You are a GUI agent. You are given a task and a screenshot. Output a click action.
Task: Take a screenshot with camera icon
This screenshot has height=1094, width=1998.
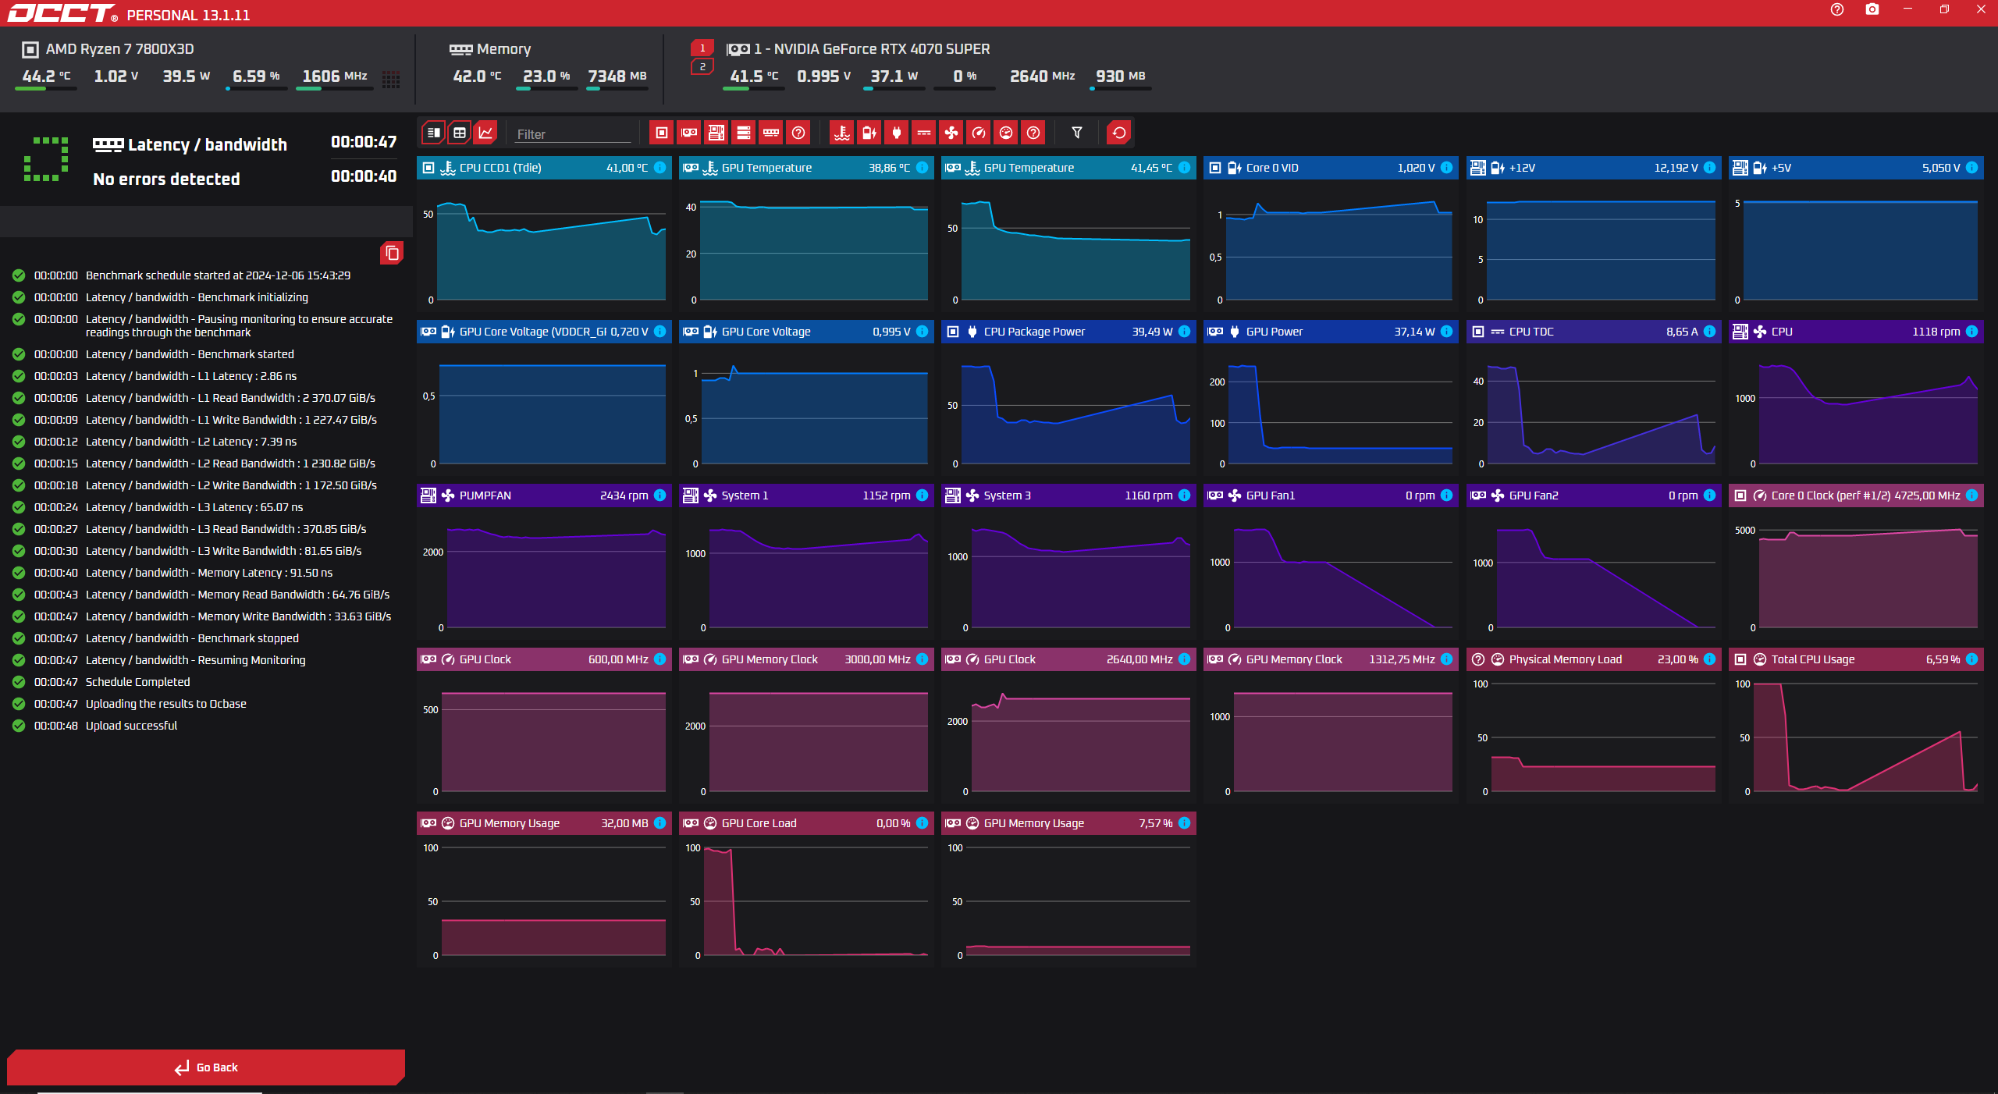1872,9
